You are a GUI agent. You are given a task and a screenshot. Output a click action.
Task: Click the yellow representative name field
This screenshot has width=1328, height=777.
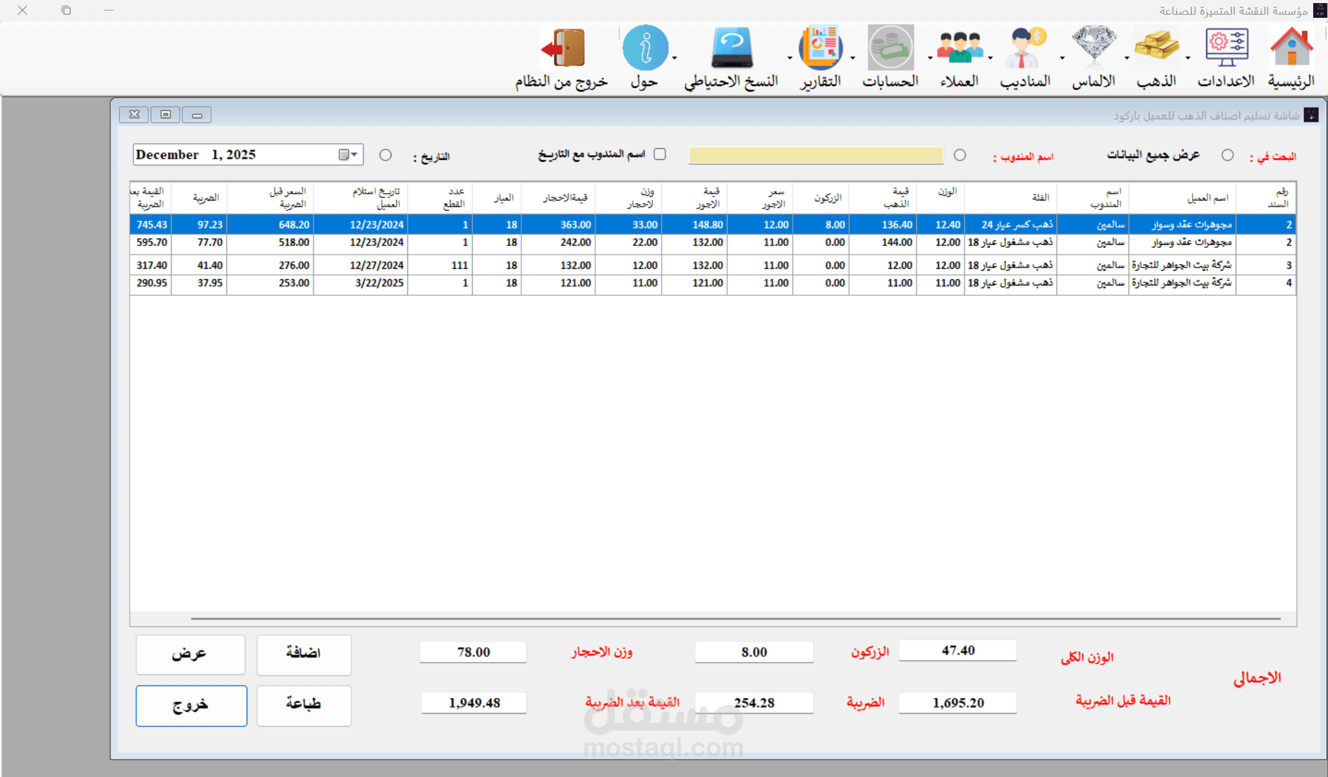816,155
